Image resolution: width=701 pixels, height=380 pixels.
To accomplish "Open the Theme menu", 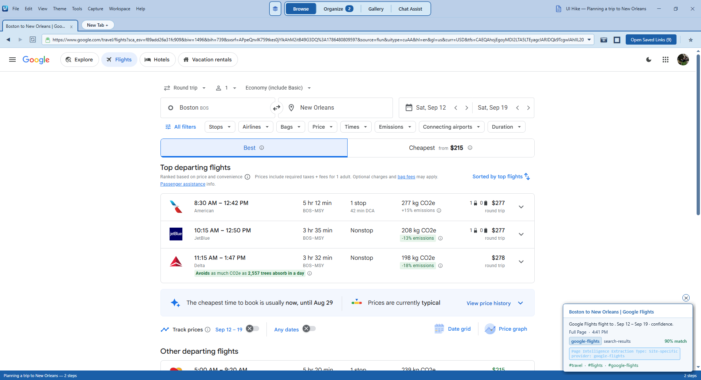I will tap(60, 9).
